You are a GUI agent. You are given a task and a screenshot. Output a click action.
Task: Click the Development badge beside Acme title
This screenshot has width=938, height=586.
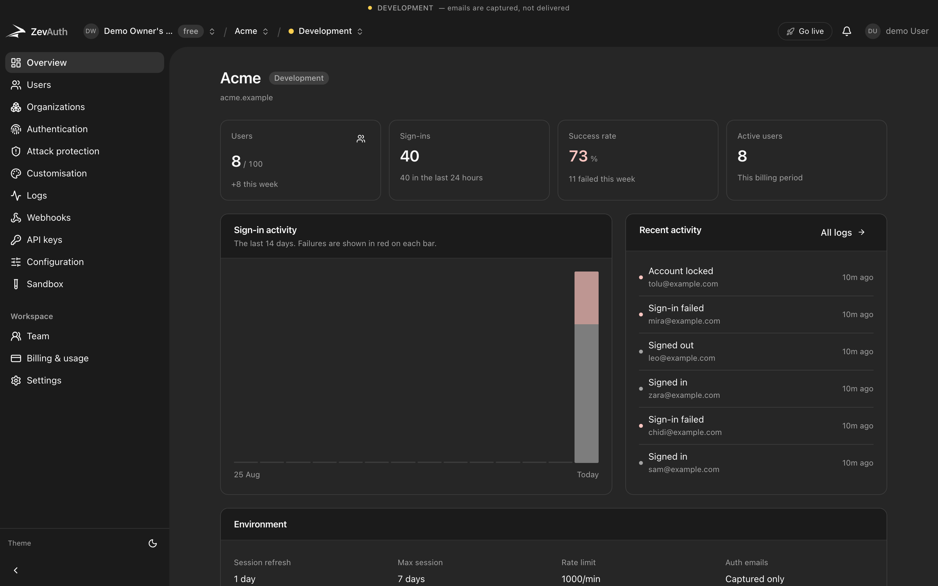[x=298, y=78]
